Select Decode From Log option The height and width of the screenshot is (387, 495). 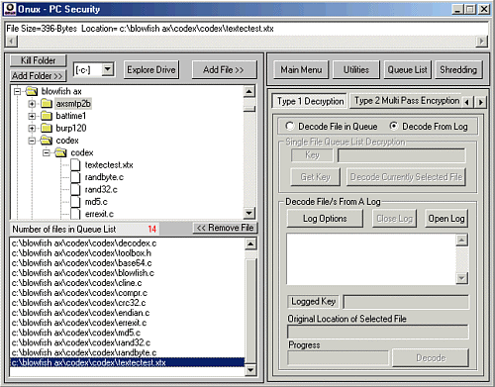(393, 126)
